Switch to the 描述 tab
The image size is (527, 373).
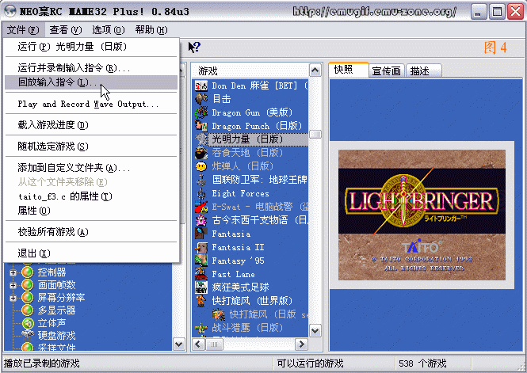click(x=423, y=71)
